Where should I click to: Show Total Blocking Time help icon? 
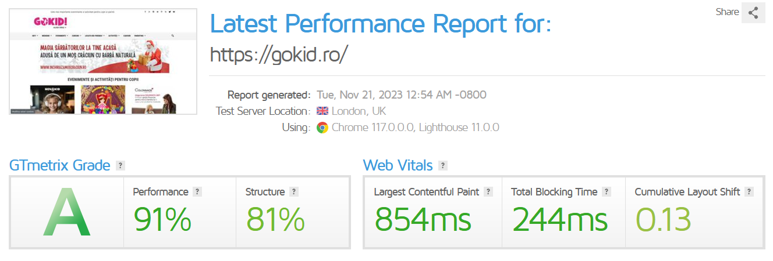pyautogui.click(x=607, y=192)
